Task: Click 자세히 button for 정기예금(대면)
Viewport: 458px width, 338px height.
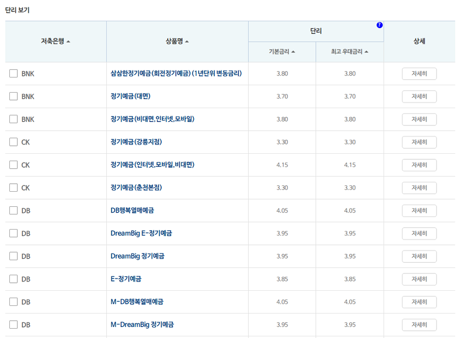Action: [x=419, y=97]
